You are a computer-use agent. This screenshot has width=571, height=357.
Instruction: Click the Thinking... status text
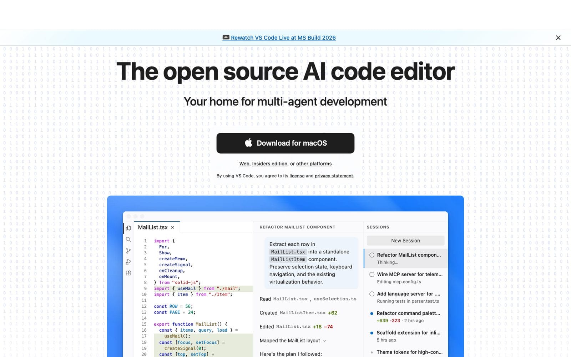click(388, 262)
